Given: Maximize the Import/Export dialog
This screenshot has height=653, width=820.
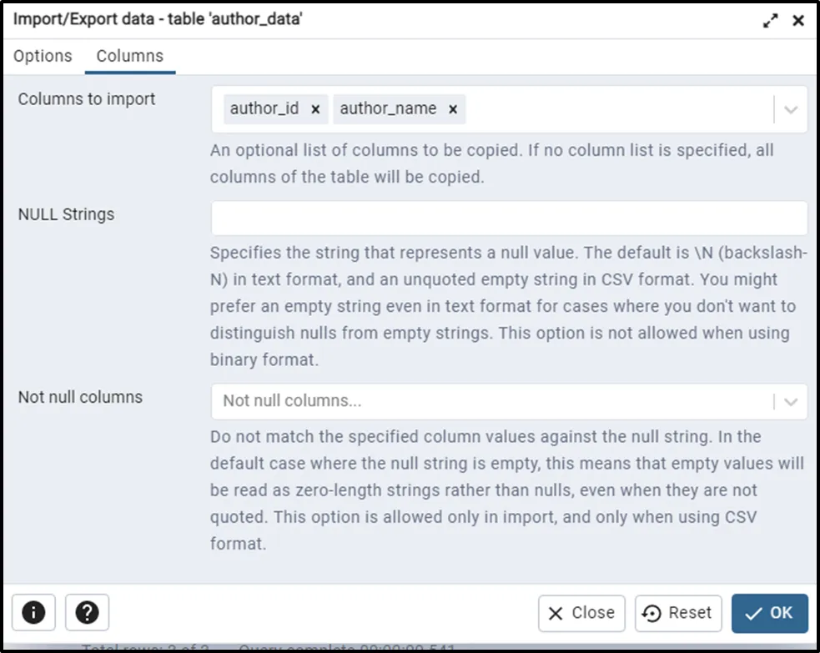Looking at the screenshot, I should pyautogui.click(x=770, y=21).
